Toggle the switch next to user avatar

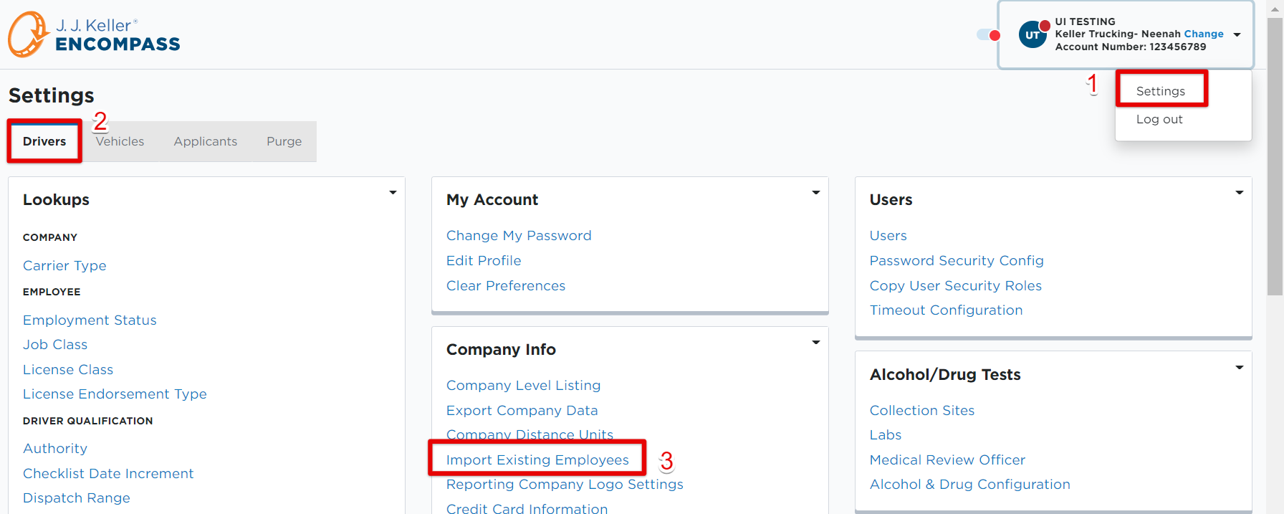pos(989,34)
